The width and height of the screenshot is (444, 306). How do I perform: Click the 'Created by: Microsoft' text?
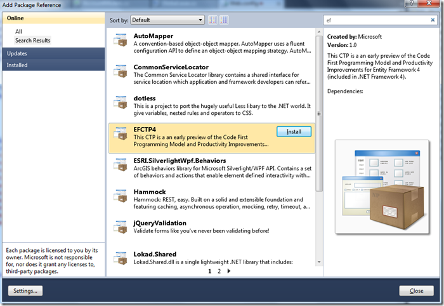click(x=354, y=37)
